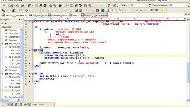Click the new SQL editor icon
The height and width of the screenshot is (107, 190).
tap(11, 5)
